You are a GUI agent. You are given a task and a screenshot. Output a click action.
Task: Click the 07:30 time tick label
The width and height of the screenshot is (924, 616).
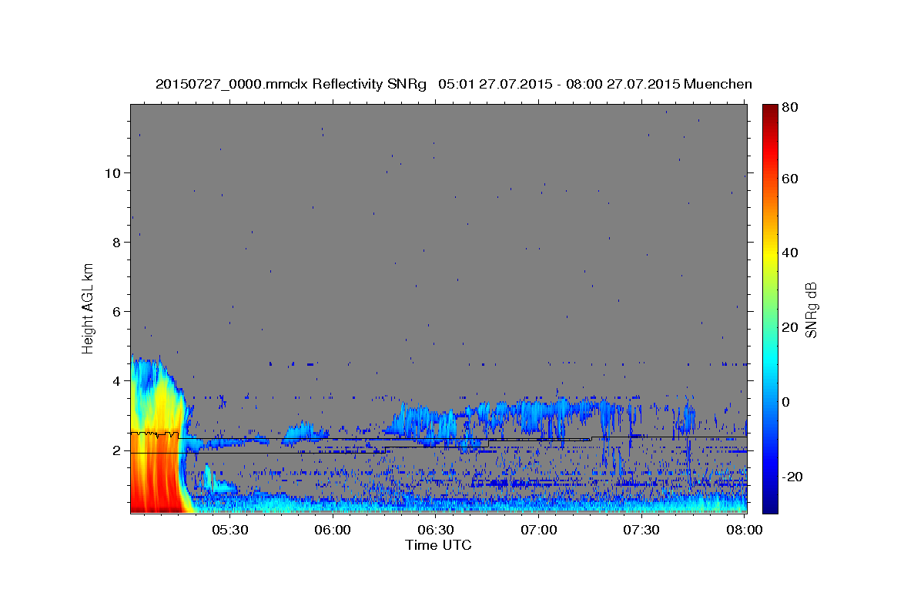[642, 531]
